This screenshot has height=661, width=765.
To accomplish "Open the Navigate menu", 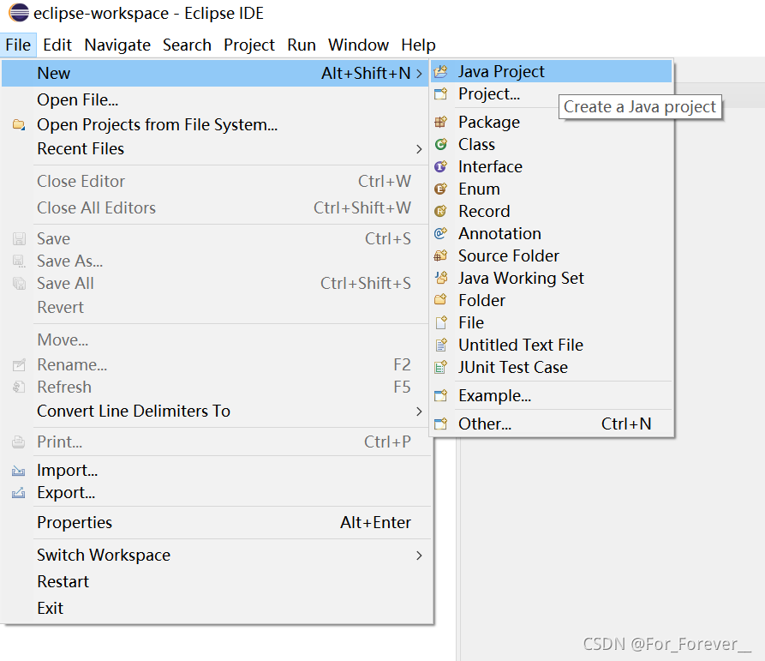I will click(117, 45).
